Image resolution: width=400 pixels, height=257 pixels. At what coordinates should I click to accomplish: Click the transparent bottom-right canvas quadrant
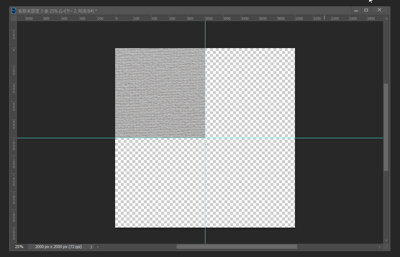click(x=250, y=183)
